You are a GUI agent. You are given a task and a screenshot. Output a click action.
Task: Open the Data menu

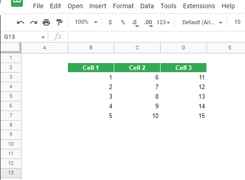[x=147, y=6]
